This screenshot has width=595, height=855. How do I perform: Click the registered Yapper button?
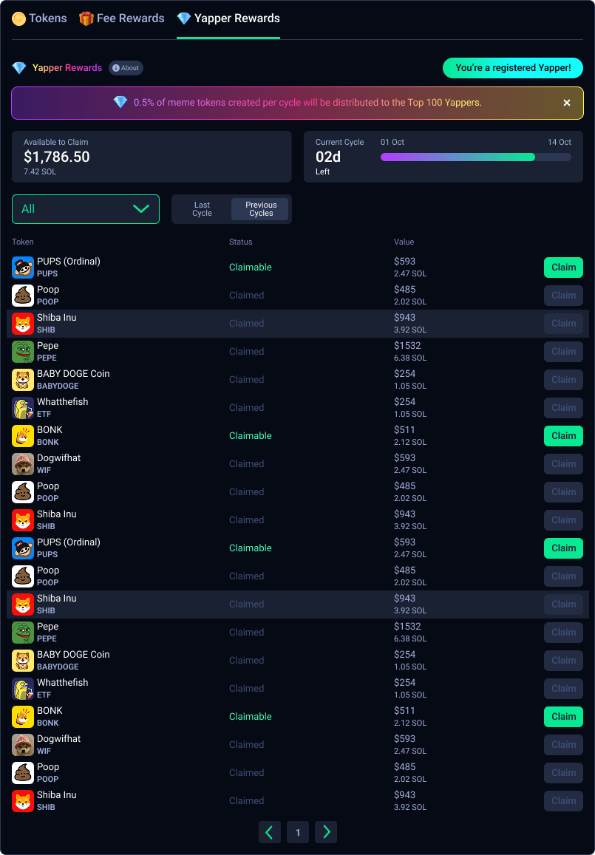tap(512, 68)
